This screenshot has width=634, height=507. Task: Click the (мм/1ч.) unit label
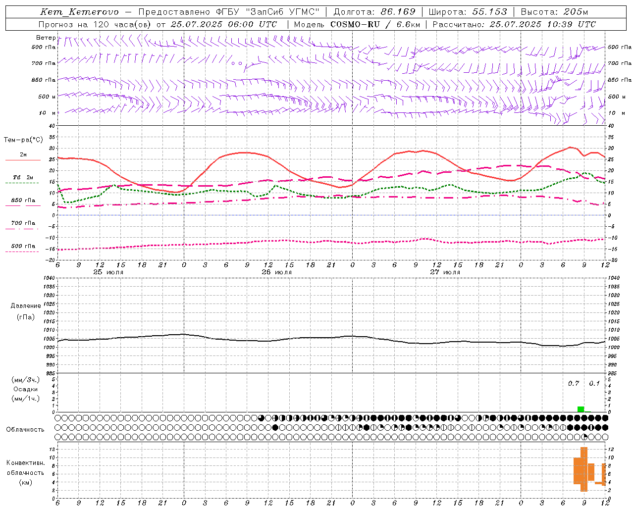(x=26, y=399)
